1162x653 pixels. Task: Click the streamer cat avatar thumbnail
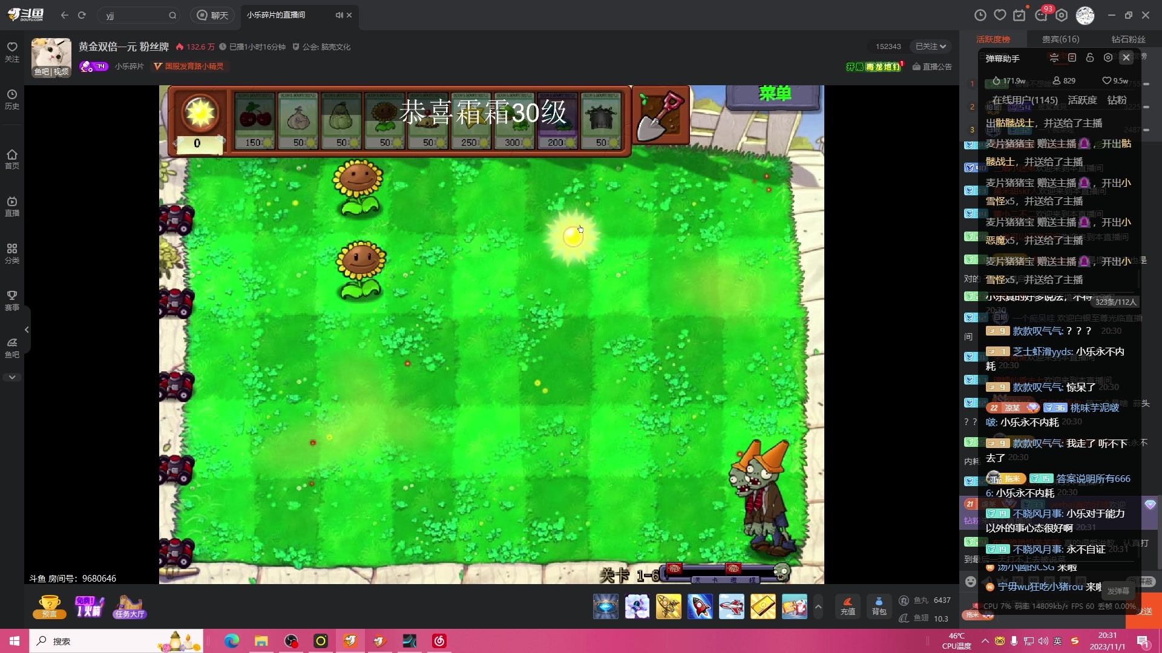coord(51,57)
